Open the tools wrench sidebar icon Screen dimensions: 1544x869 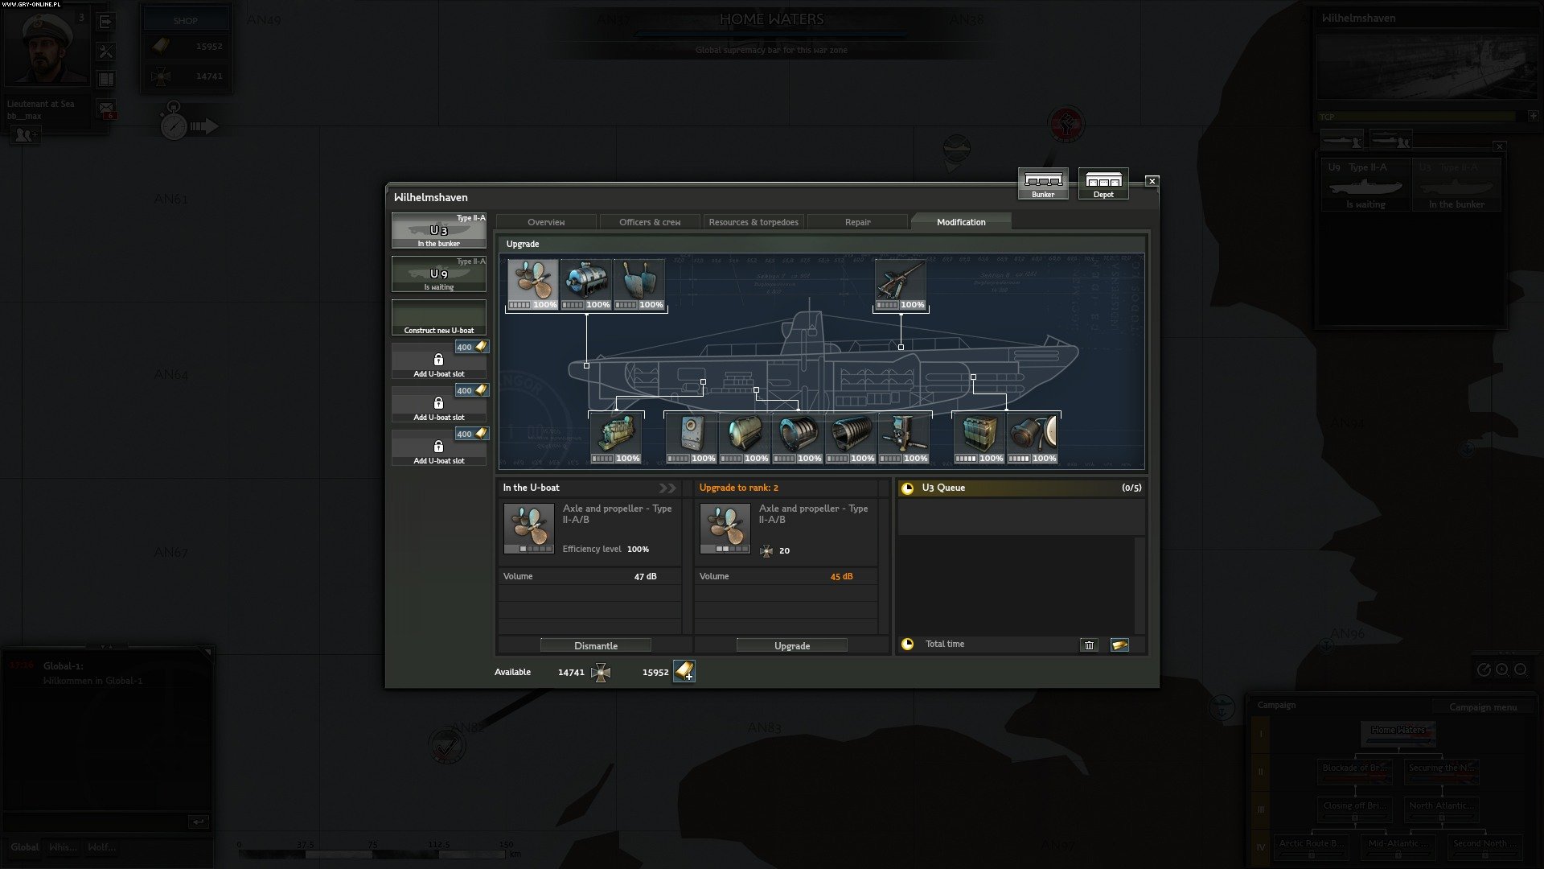click(x=106, y=51)
